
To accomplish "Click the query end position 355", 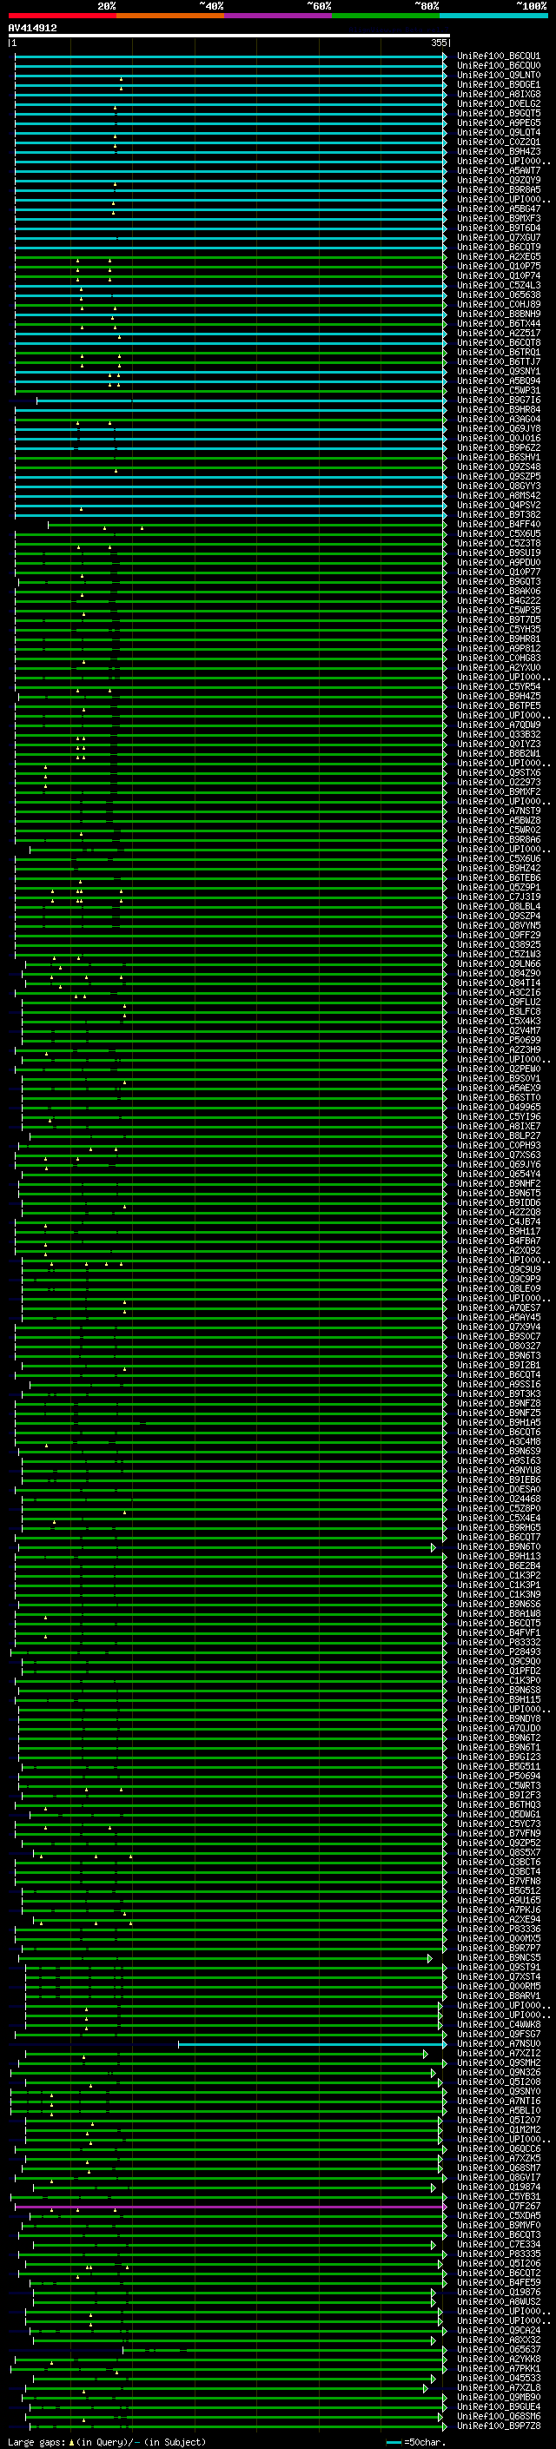I will click(x=438, y=43).
